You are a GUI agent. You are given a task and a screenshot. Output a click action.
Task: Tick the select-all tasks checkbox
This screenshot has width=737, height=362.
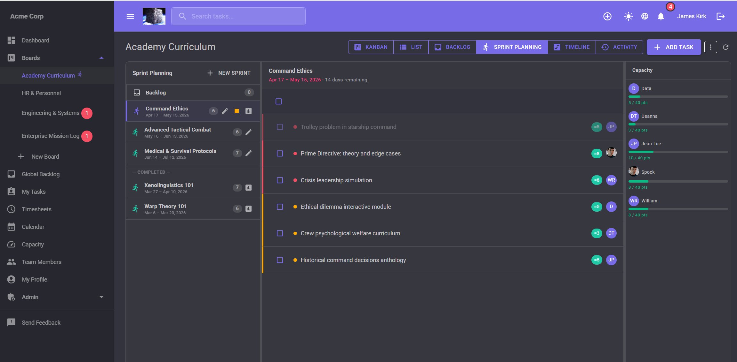click(278, 102)
